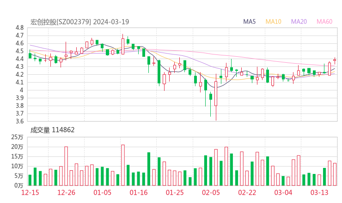Click the 02-05 date axis label
The height and width of the screenshot is (203, 342).
pos(211,192)
